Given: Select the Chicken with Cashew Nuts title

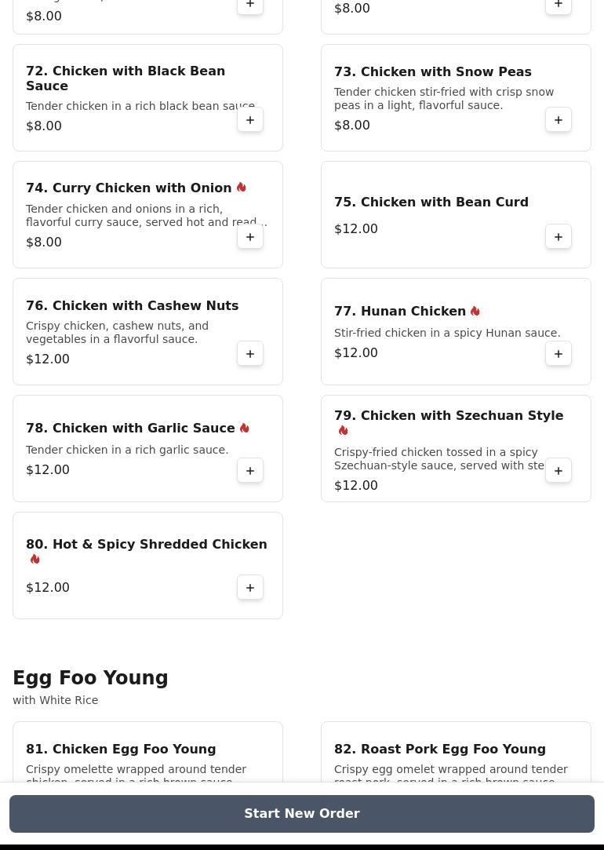Looking at the screenshot, I should pos(132,306).
